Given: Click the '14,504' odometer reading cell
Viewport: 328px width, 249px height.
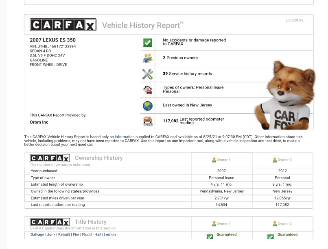Looking at the screenshot, I should 221,205.
